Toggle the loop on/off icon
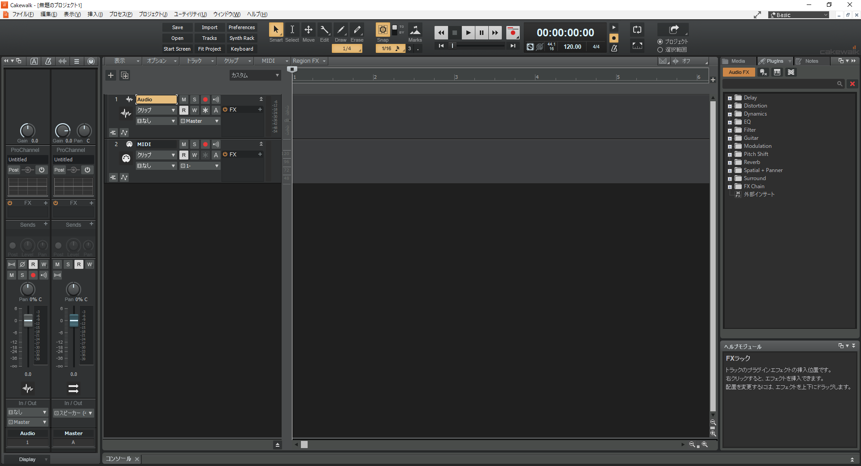Viewport: 861px width, 466px height. 637,30
